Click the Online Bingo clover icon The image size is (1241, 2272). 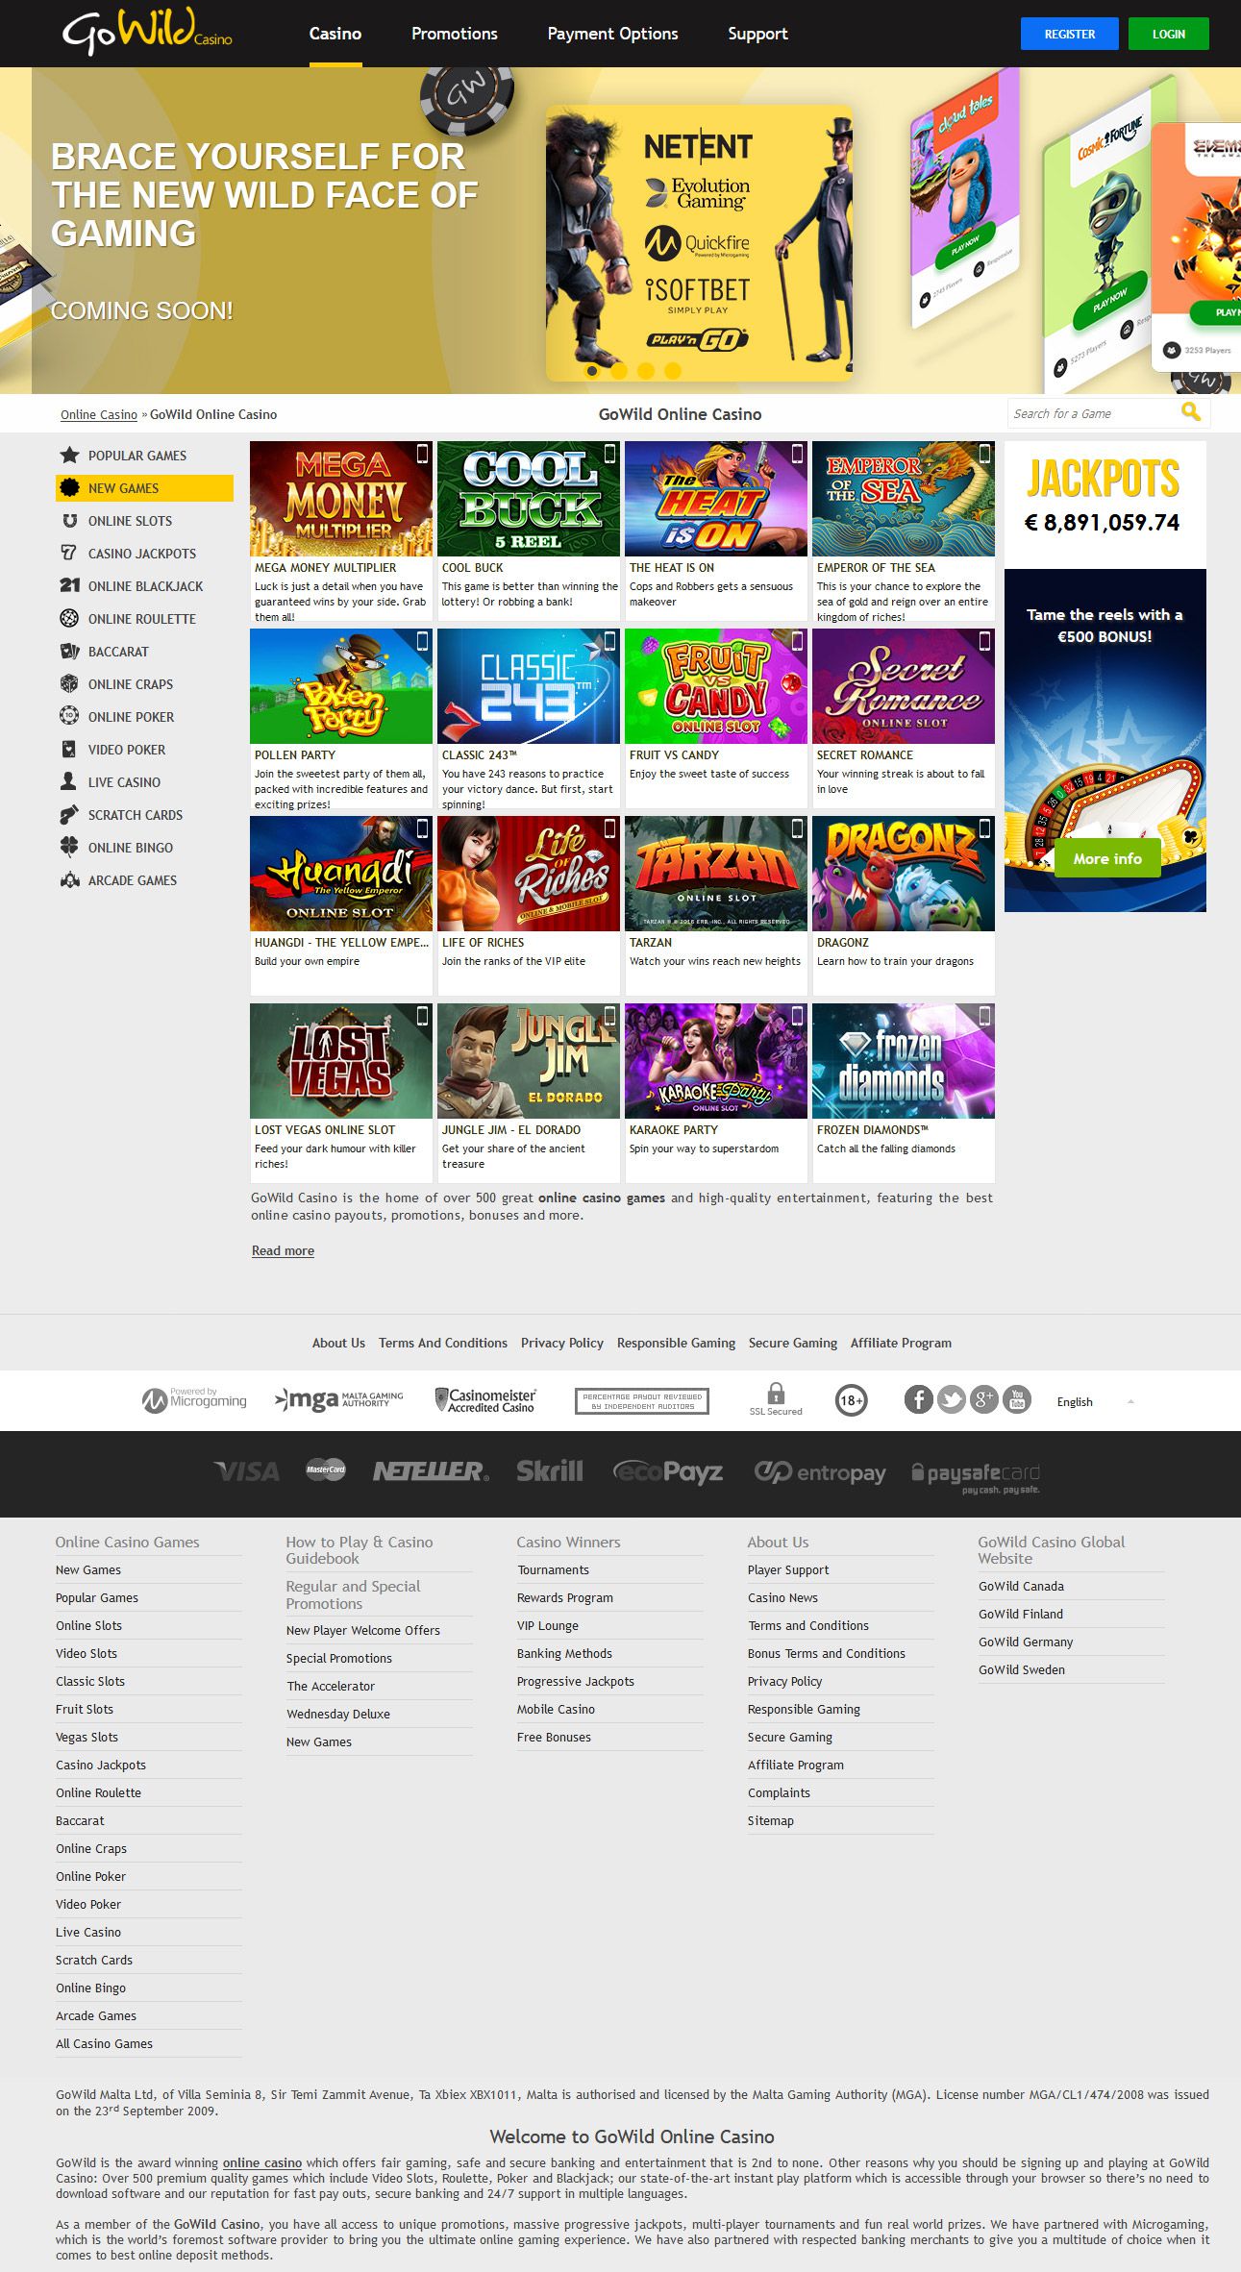pos(69,848)
